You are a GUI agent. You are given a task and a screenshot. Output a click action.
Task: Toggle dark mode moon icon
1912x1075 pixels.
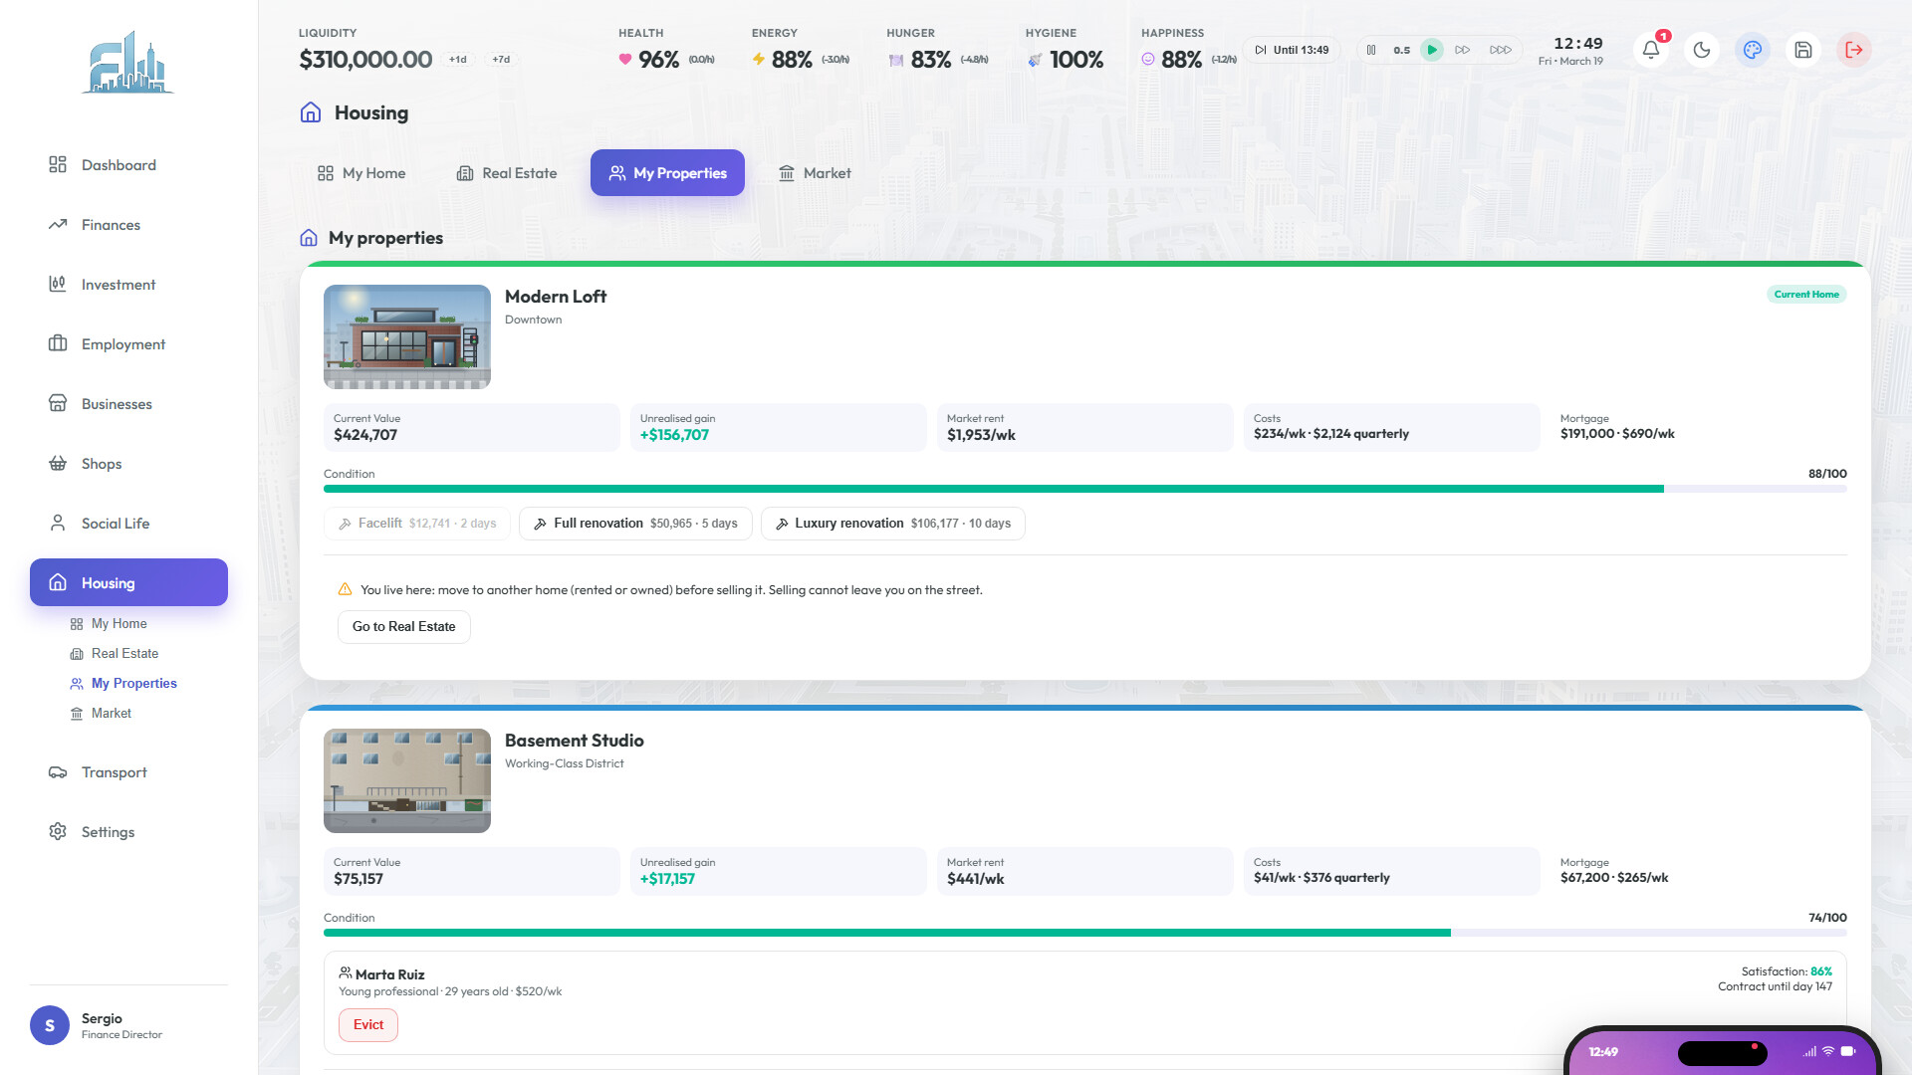pyautogui.click(x=1702, y=50)
